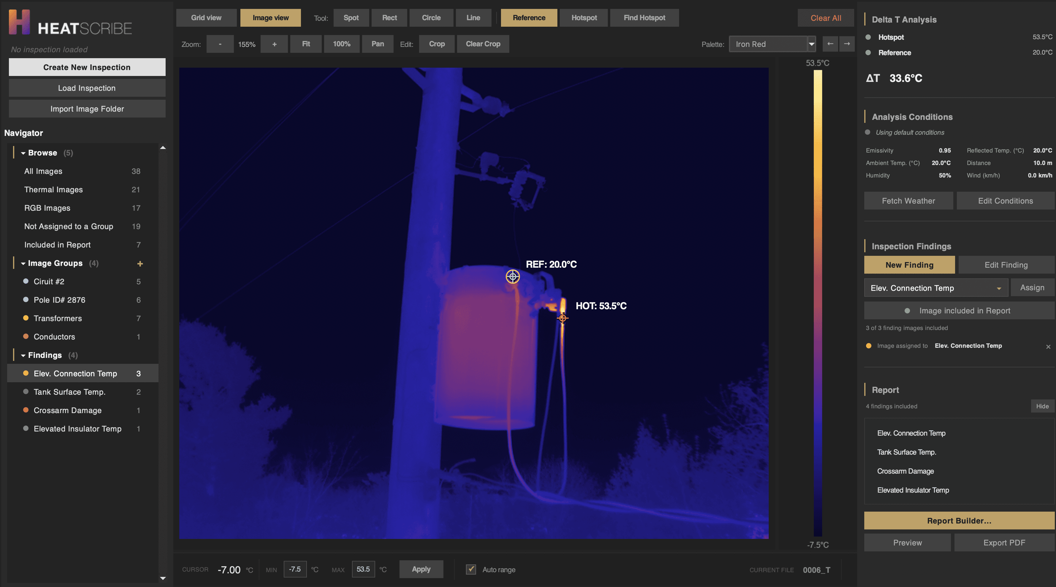The height and width of the screenshot is (587, 1056).
Task: Open the Iron Red palette dropdown
Action: click(x=772, y=44)
